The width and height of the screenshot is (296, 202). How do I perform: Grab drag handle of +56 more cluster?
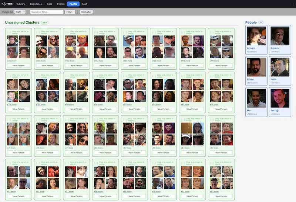pos(96,163)
